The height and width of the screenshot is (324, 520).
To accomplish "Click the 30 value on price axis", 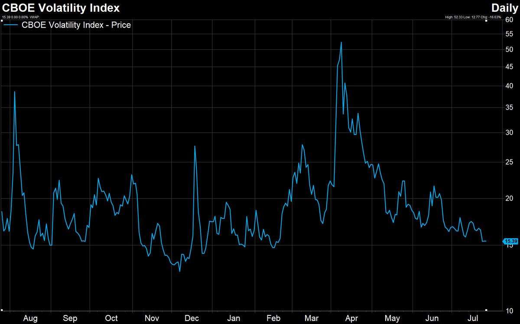I will 509,133.
